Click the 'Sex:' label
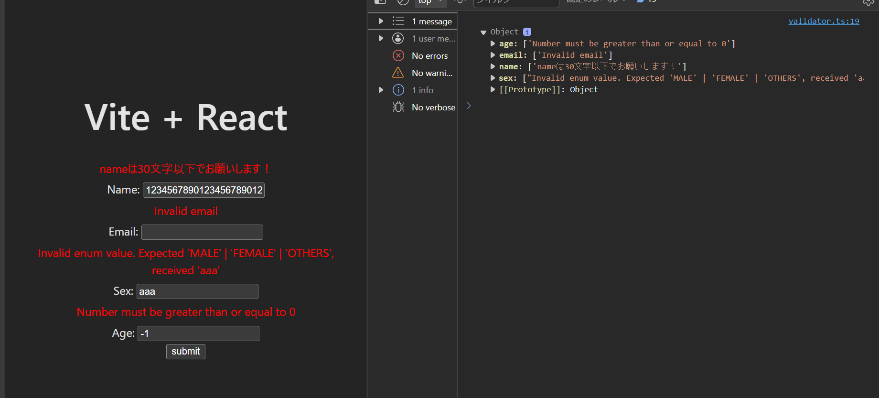 (123, 291)
